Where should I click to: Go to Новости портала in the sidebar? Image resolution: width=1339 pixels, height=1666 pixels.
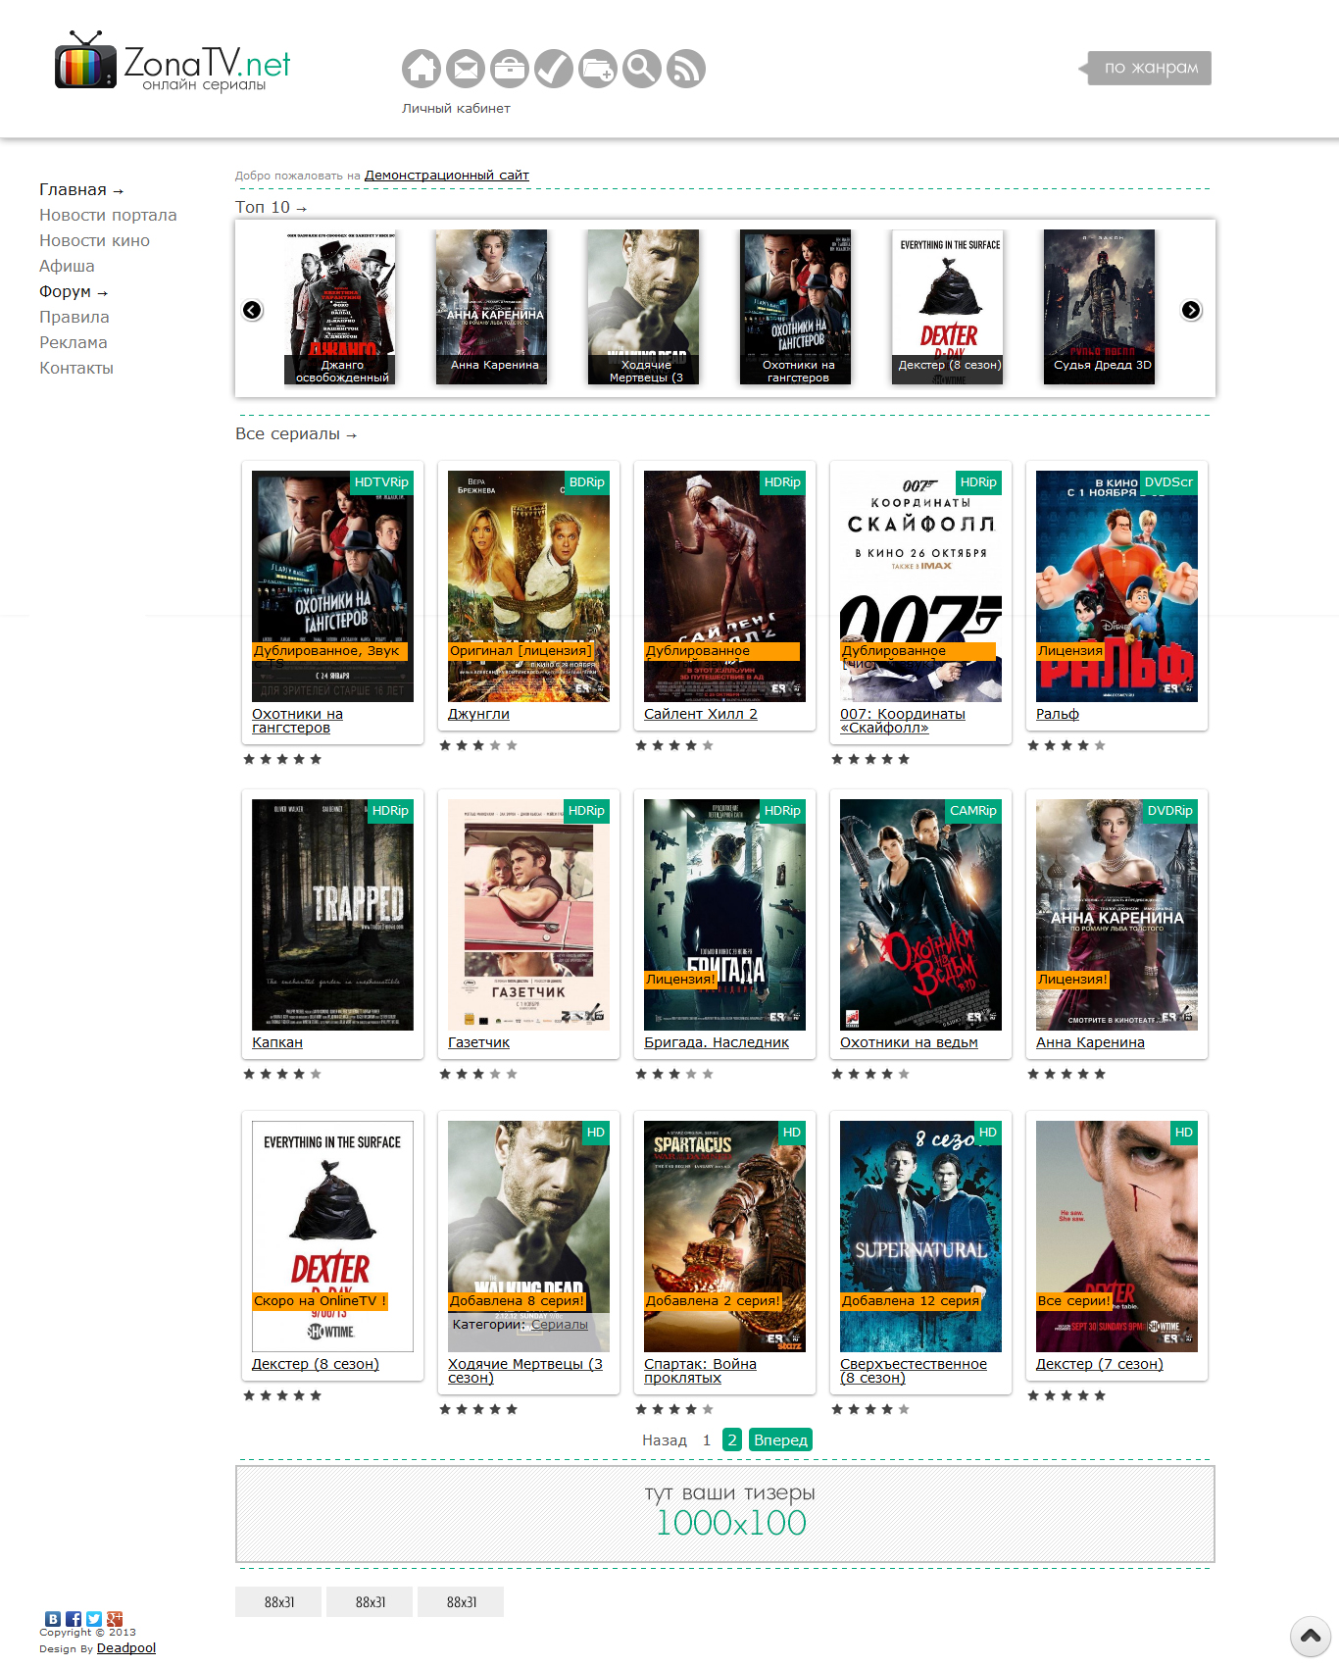[x=108, y=216]
